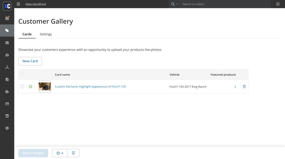This screenshot has height=159, width=285.
Task: Open the Orders icon in sidebar
Action: point(7,18)
